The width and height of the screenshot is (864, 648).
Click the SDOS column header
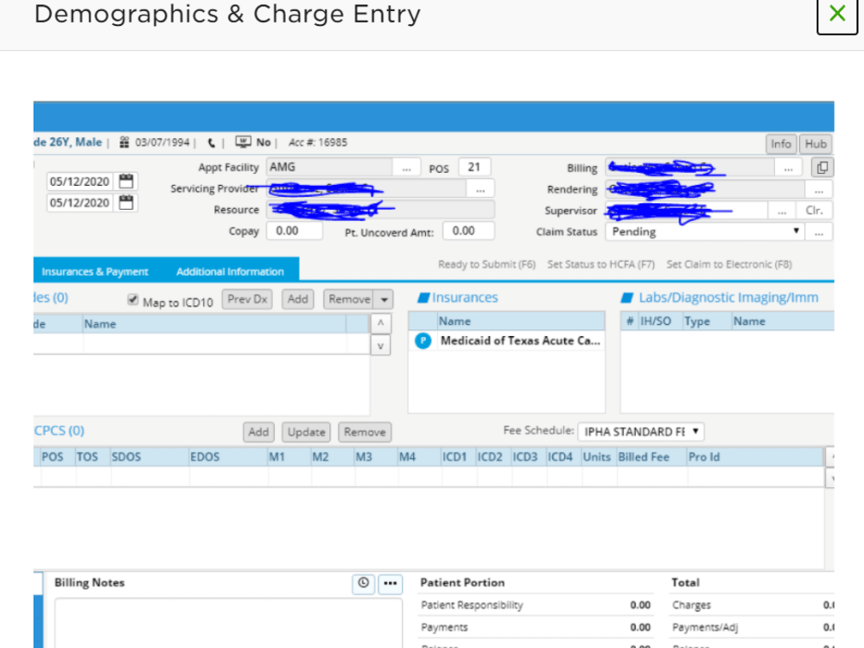(149, 457)
